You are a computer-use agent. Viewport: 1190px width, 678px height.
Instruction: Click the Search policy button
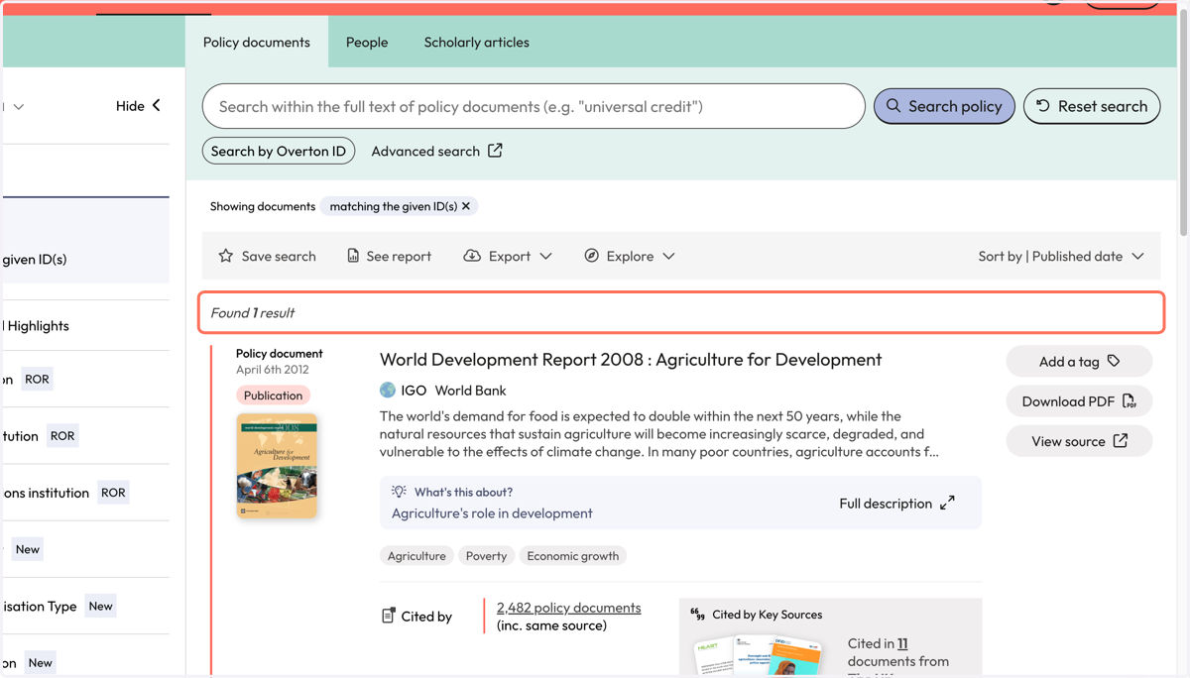click(944, 106)
